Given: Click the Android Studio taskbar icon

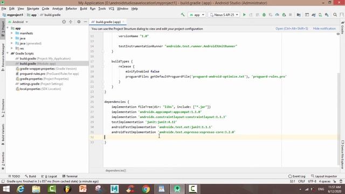Looking at the screenshot, I should click(177, 189).
